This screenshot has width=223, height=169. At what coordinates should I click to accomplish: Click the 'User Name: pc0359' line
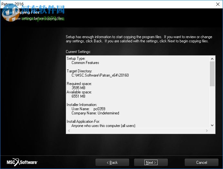[x=88, y=109]
